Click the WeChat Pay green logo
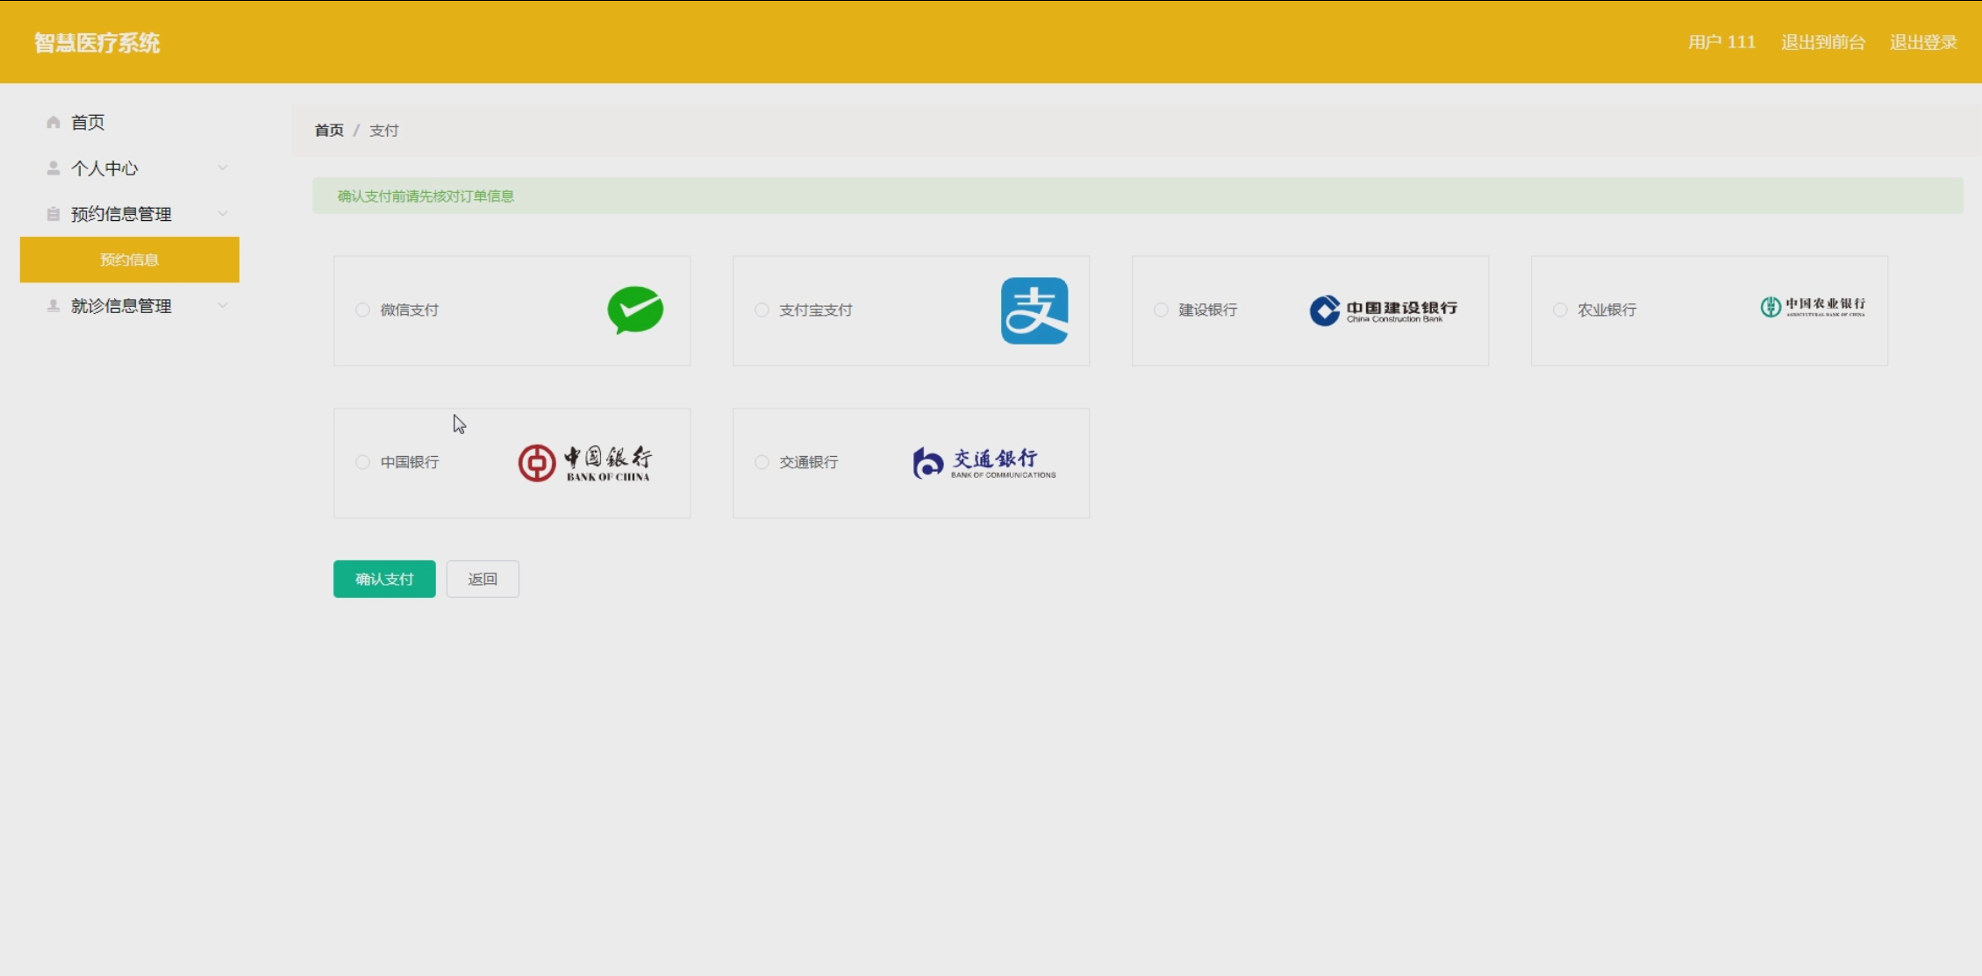The width and height of the screenshot is (1982, 976). (635, 310)
